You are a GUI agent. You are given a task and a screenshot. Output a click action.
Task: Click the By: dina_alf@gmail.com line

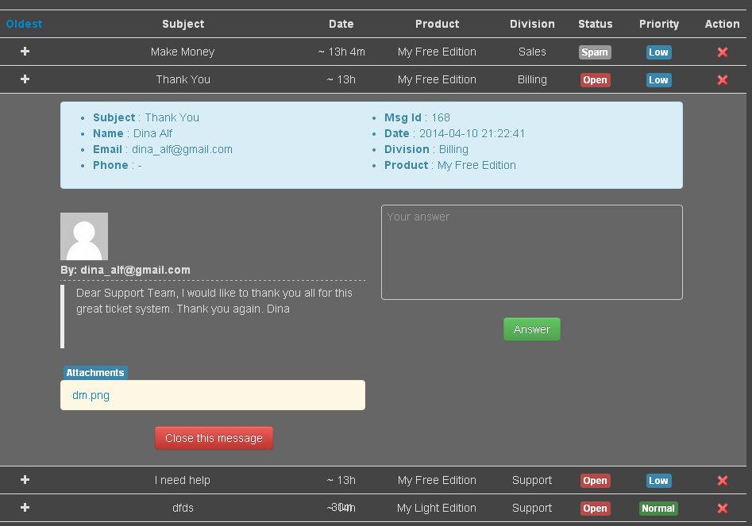[125, 271]
